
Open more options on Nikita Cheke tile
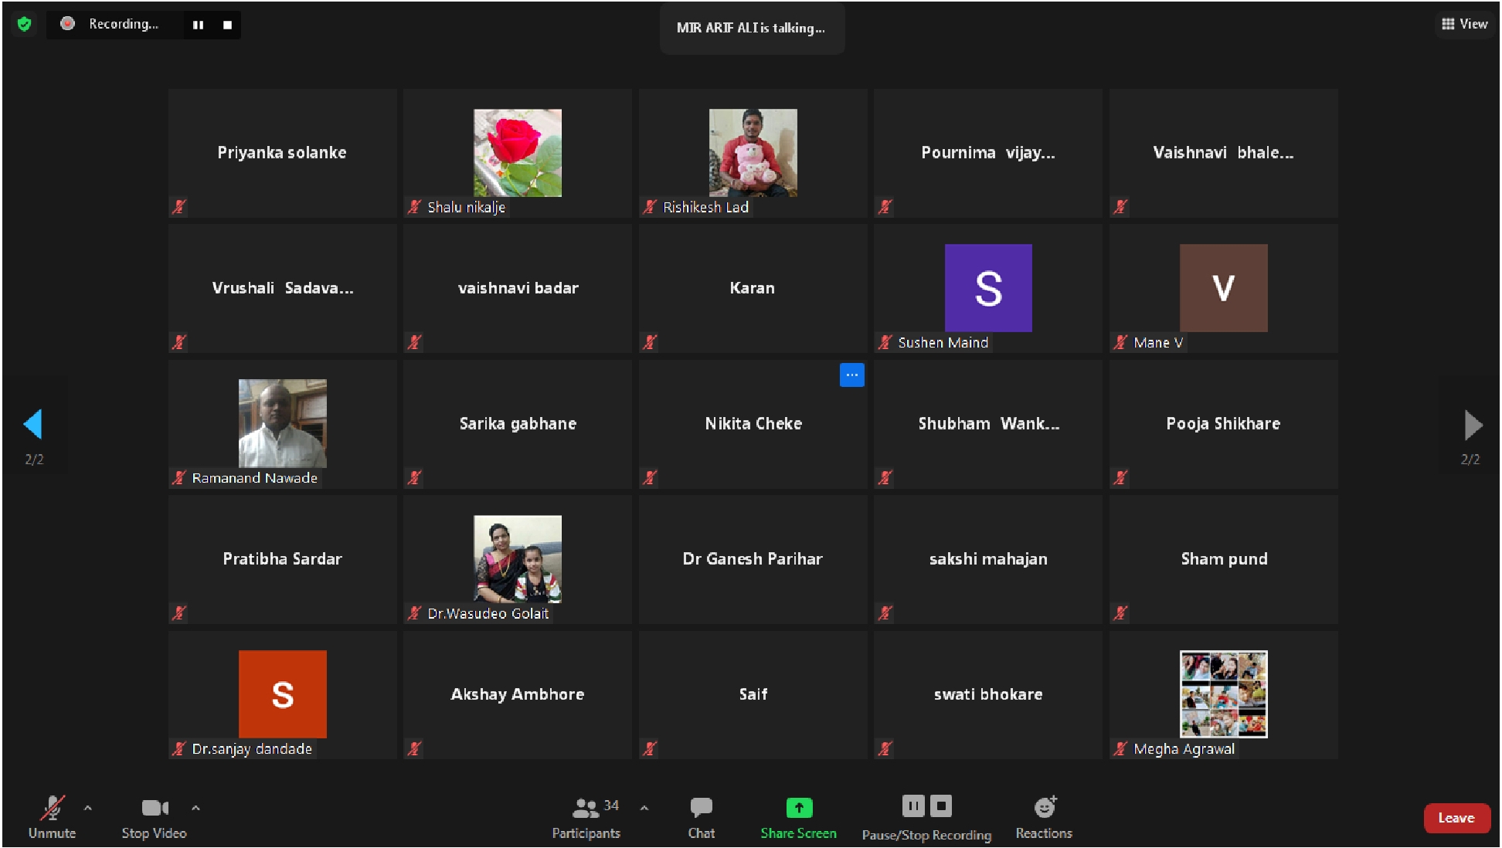[x=851, y=375]
